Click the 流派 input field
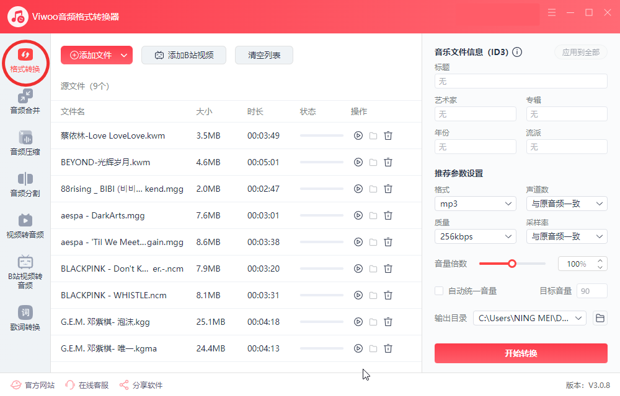The height and width of the screenshot is (396, 620). coord(567,147)
